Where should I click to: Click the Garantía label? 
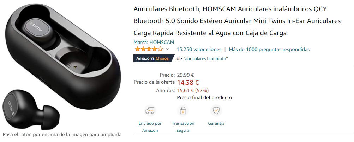[x=216, y=123]
